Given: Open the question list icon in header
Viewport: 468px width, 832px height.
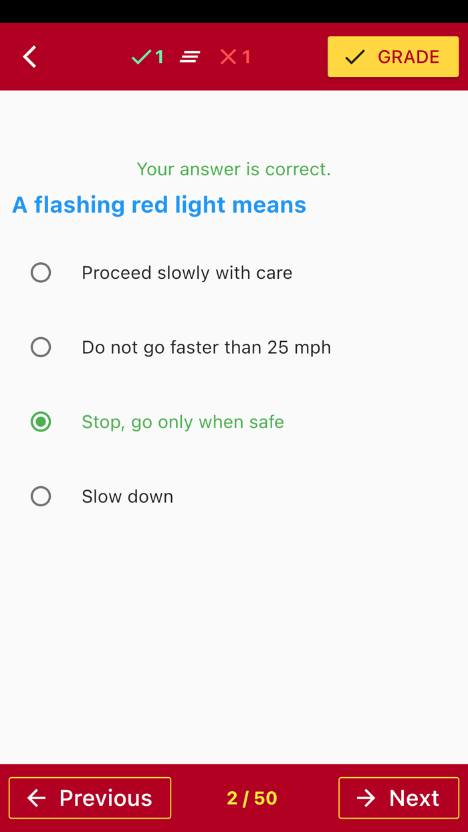Looking at the screenshot, I should (x=190, y=57).
